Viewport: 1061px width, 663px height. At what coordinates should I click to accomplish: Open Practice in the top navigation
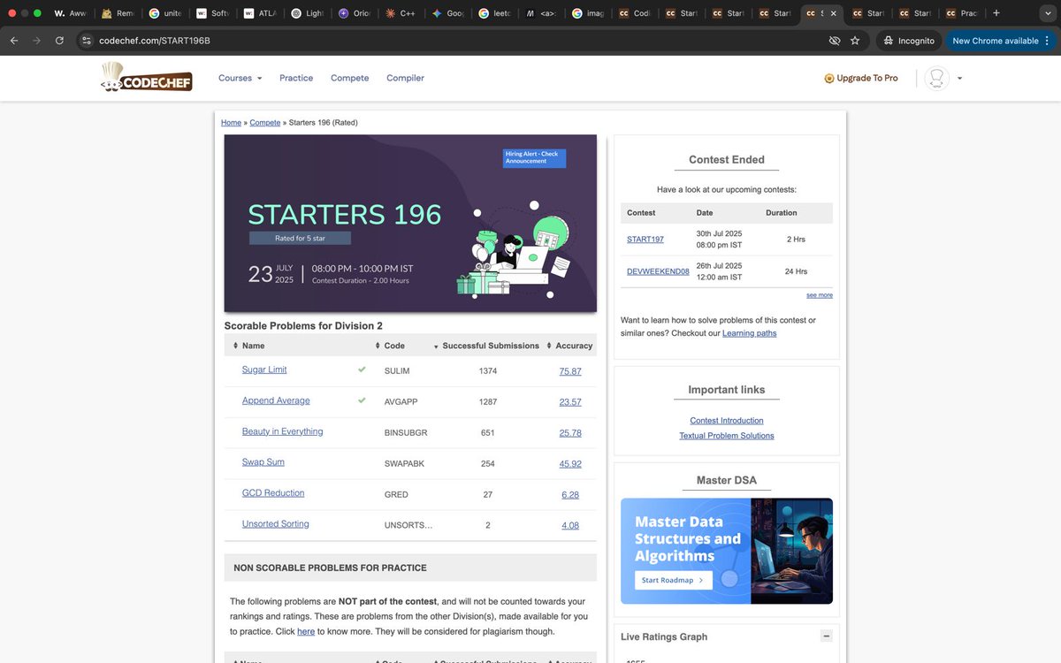pos(296,78)
